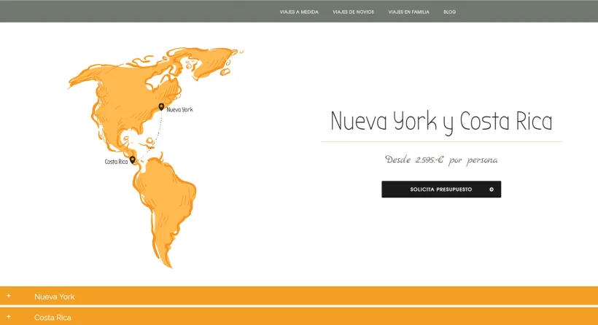Viewport: 598px width, 325px height.
Task: Click the Costa Rica map pin
Action: [132, 160]
